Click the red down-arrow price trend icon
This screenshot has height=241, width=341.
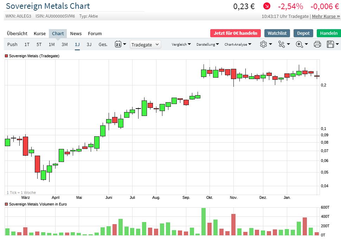tap(267, 6)
